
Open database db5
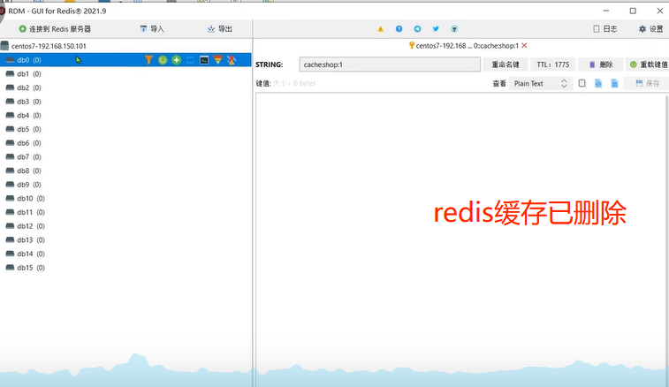[x=29, y=129]
